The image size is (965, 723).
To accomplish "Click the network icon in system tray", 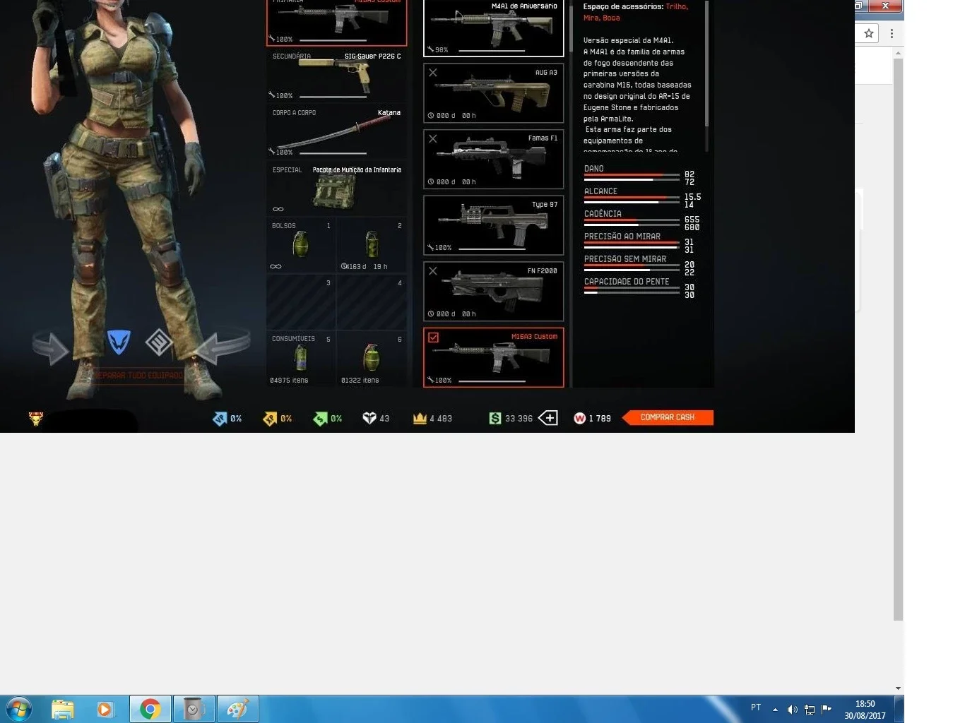I will click(810, 710).
